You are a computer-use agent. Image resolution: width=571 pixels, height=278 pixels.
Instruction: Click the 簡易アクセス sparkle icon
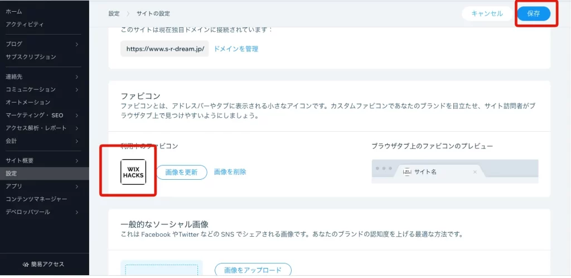(x=25, y=265)
